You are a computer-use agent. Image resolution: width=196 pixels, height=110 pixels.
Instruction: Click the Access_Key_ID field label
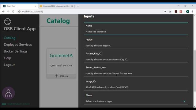pyautogui.click(x=93, y=53)
